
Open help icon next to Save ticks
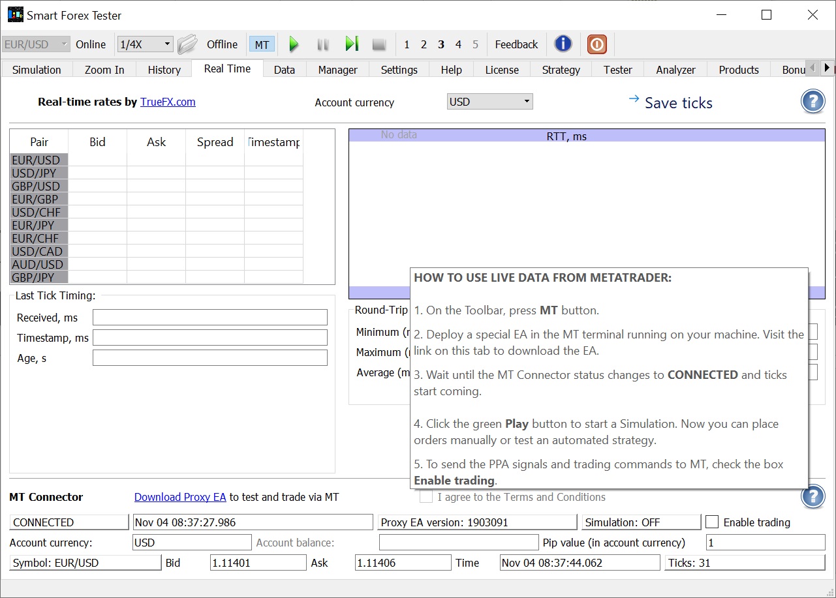click(813, 102)
